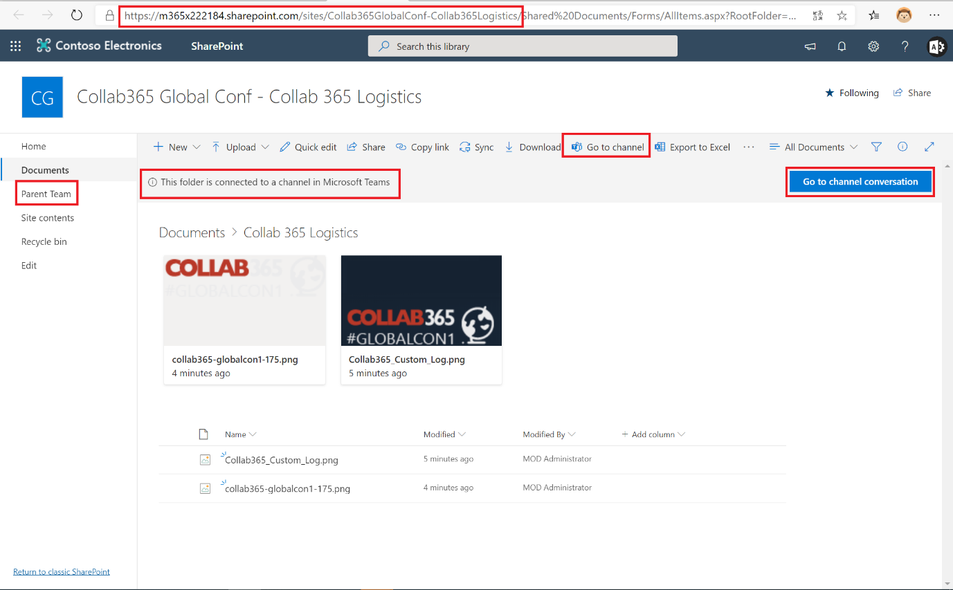The image size is (953, 590).
Task: Open the browser settings ellipsis menu
Action: point(934,15)
